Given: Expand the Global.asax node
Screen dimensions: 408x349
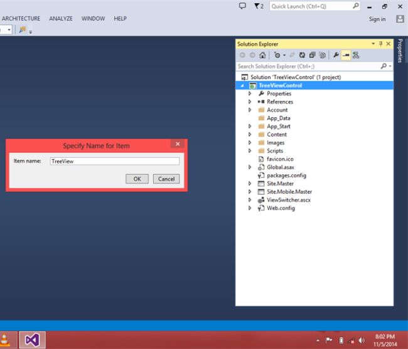Looking at the screenshot, I should 250,167.
